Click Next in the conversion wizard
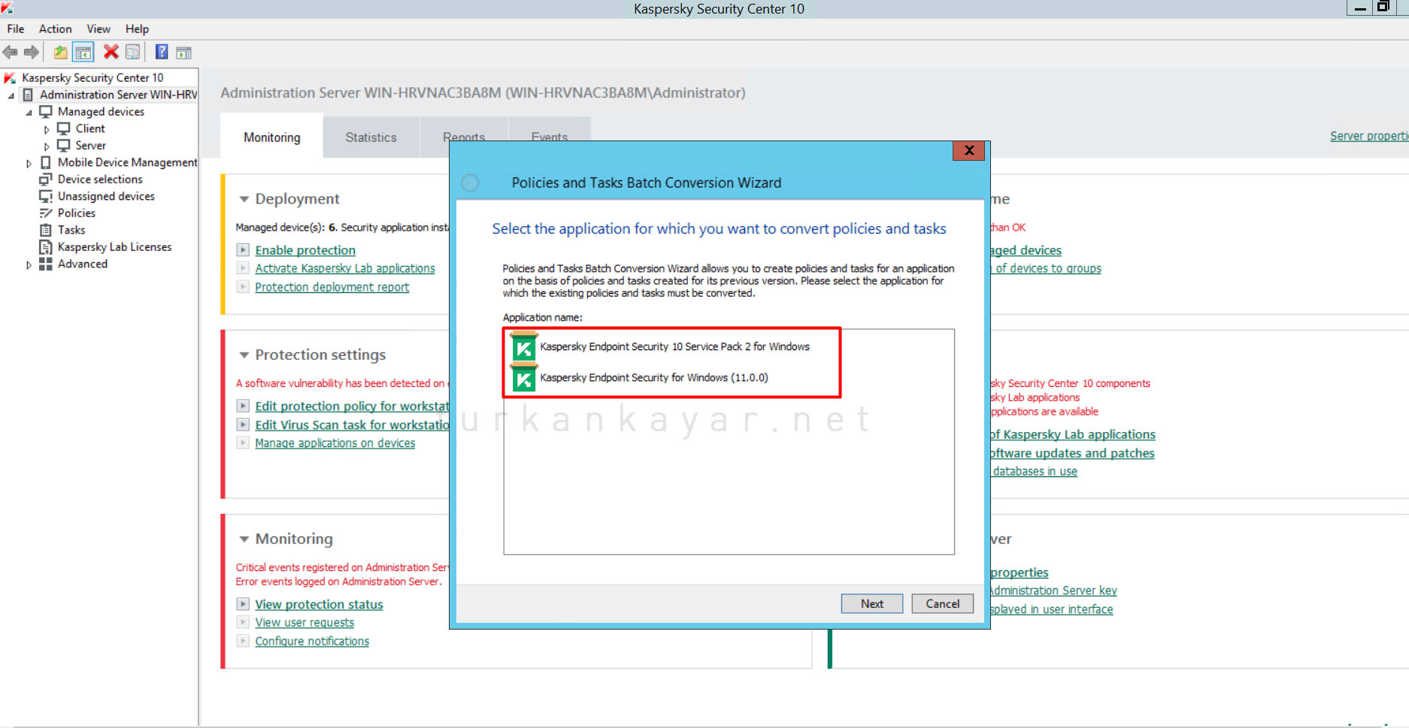 pos(871,603)
